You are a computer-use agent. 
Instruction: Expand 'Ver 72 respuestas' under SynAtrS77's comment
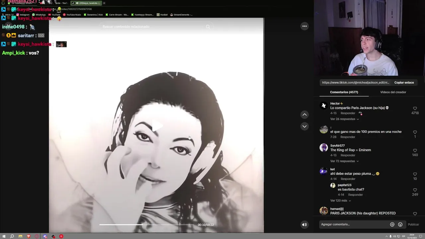coord(344,161)
